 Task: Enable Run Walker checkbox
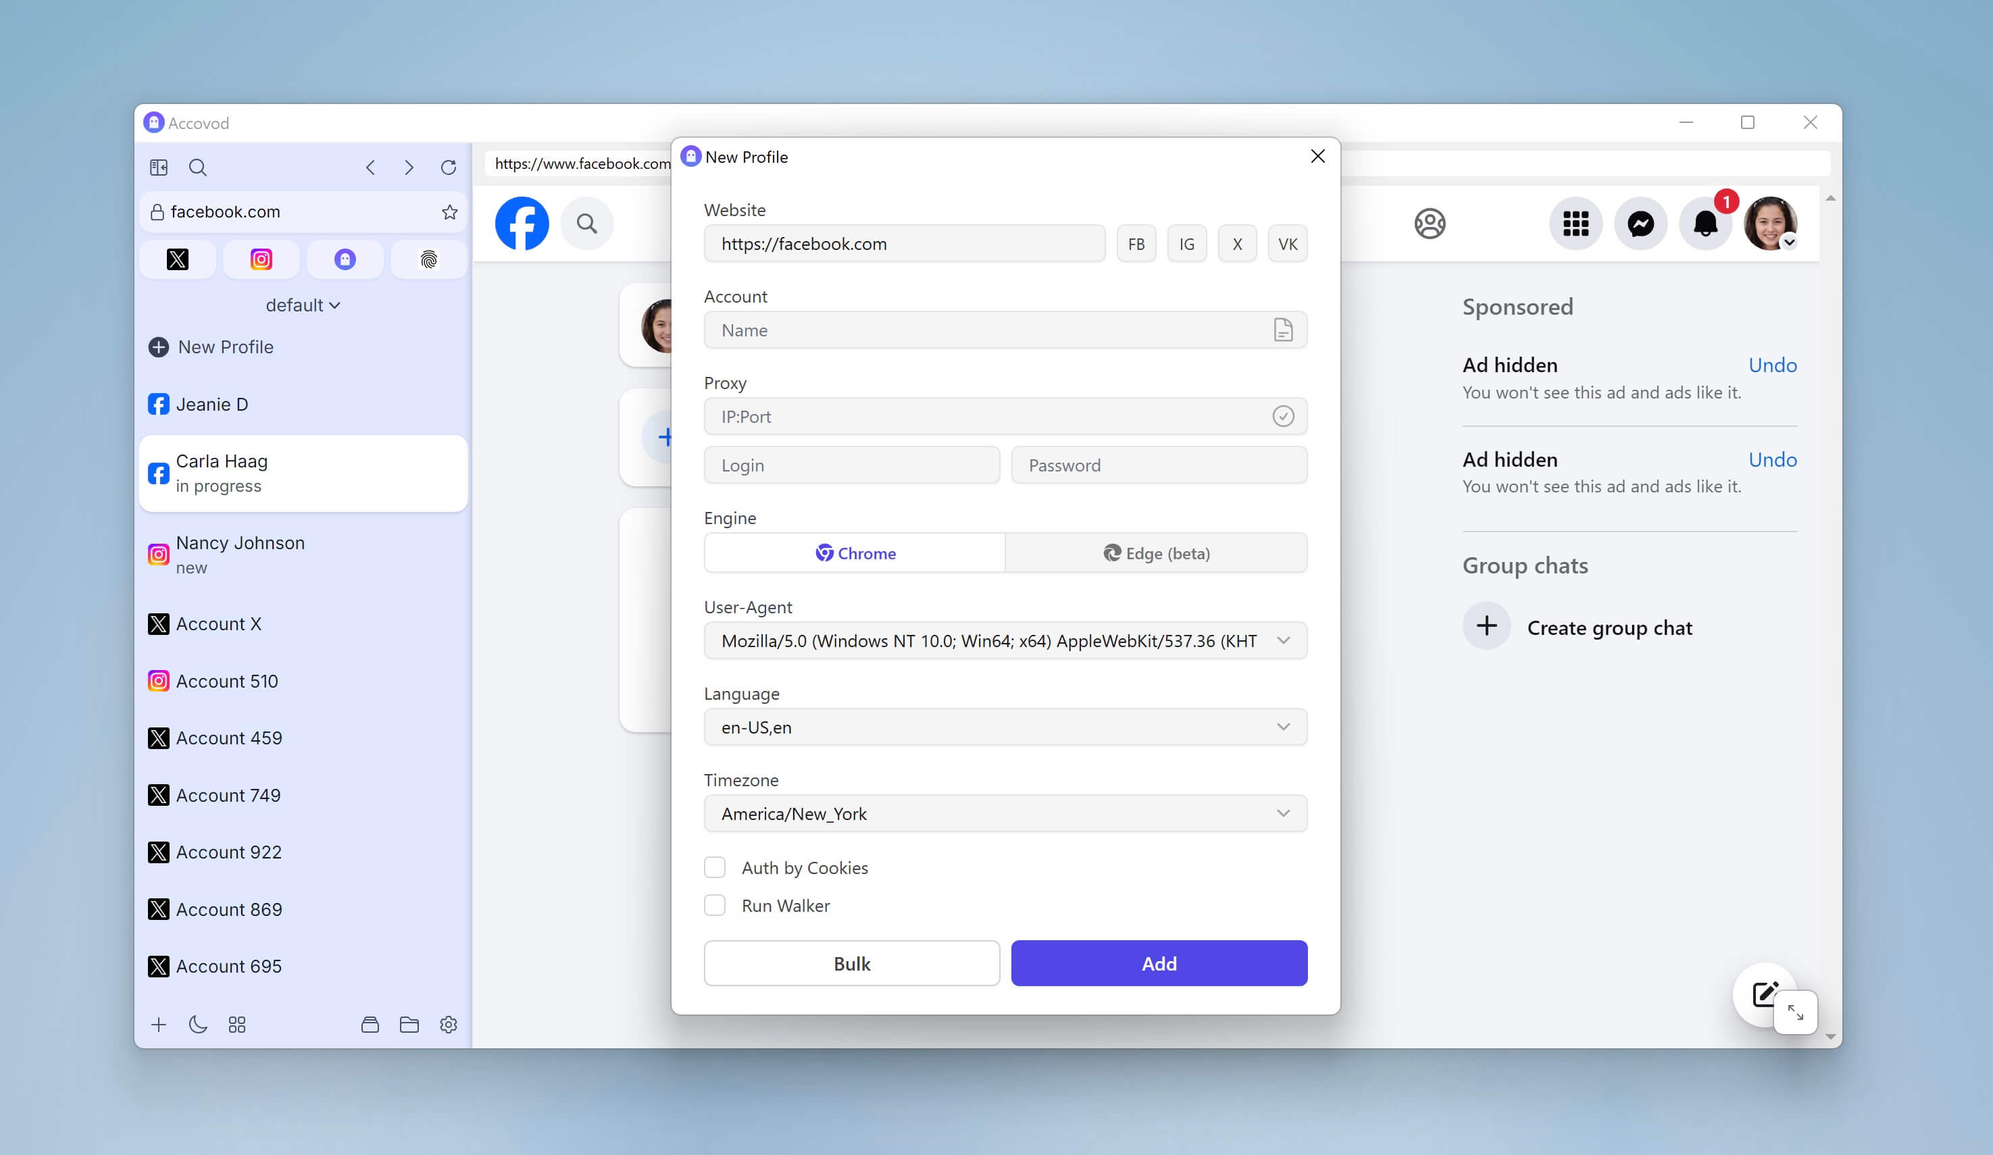click(715, 905)
